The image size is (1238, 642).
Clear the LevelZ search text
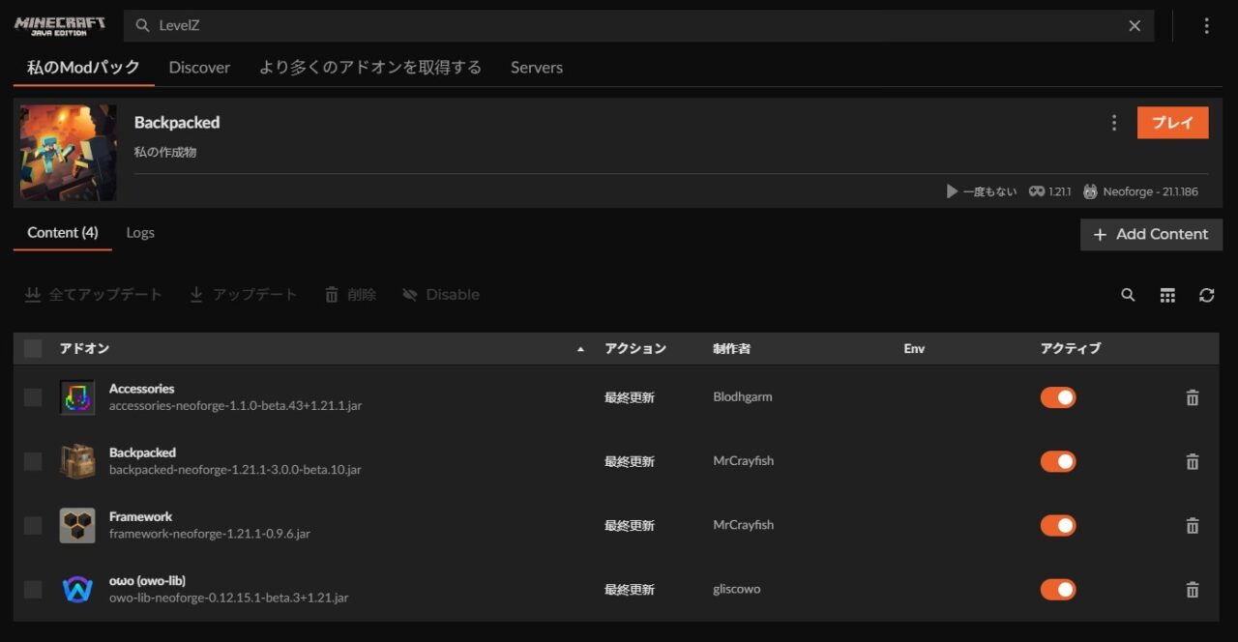[1135, 26]
